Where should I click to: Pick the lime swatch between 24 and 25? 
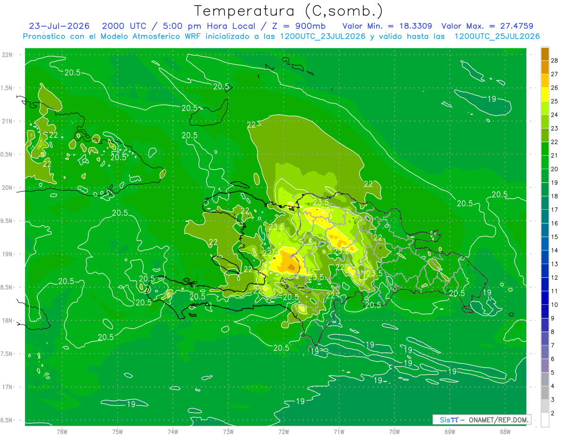pos(545,108)
